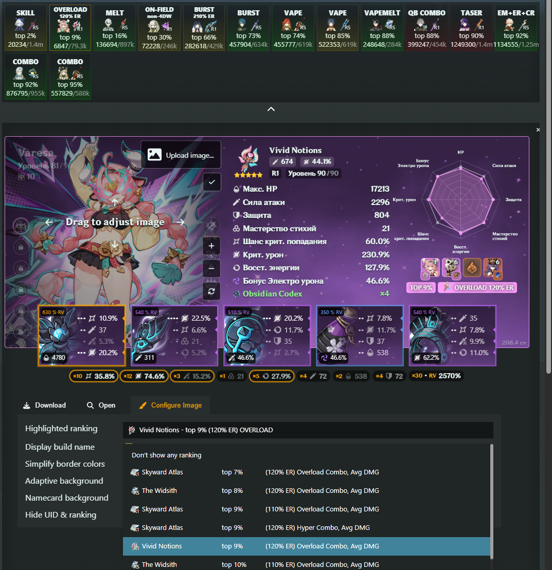Open the ON-FIELD non-4DW ranking card

click(159, 28)
